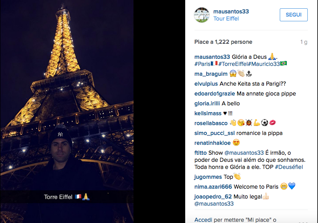Open the 1 g post timestamp
318x223 pixels.
(303, 42)
